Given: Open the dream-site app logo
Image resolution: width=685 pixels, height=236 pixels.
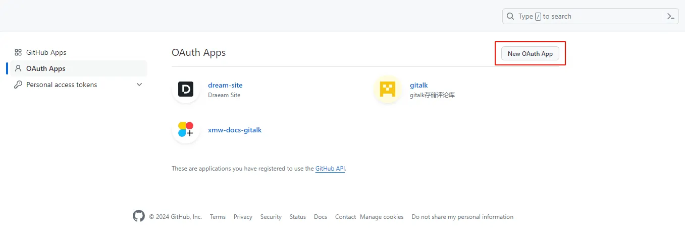Looking at the screenshot, I should tap(186, 90).
